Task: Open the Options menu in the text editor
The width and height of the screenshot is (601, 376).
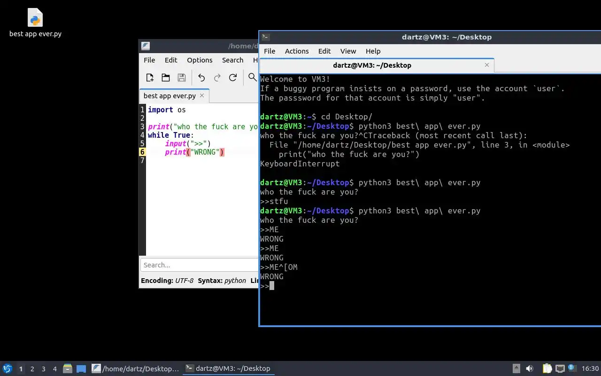Action: (x=200, y=60)
